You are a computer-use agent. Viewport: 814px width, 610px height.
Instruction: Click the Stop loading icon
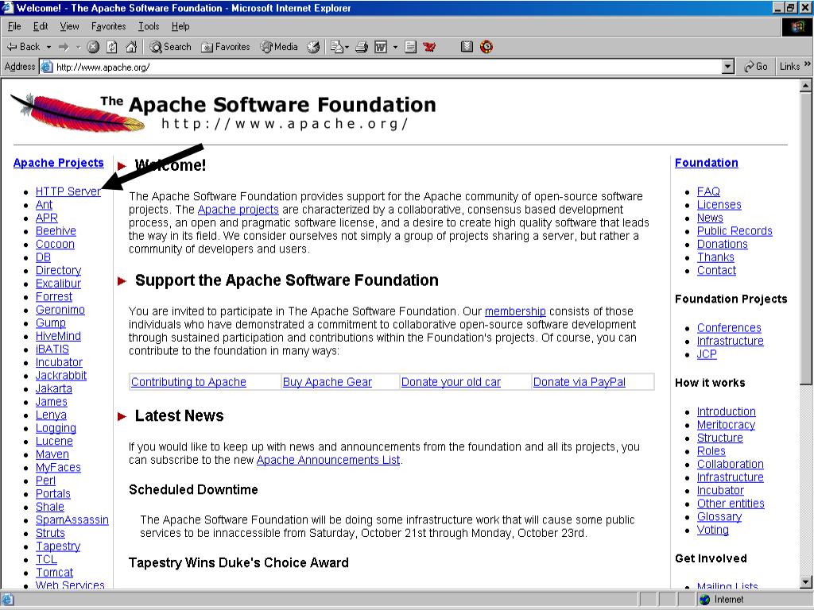click(x=93, y=47)
